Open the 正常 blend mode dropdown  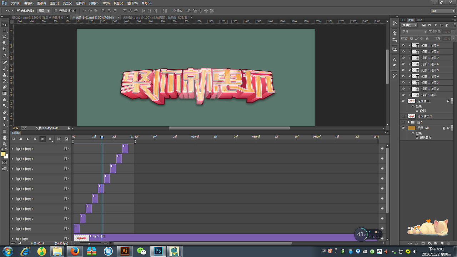click(414, 32)
